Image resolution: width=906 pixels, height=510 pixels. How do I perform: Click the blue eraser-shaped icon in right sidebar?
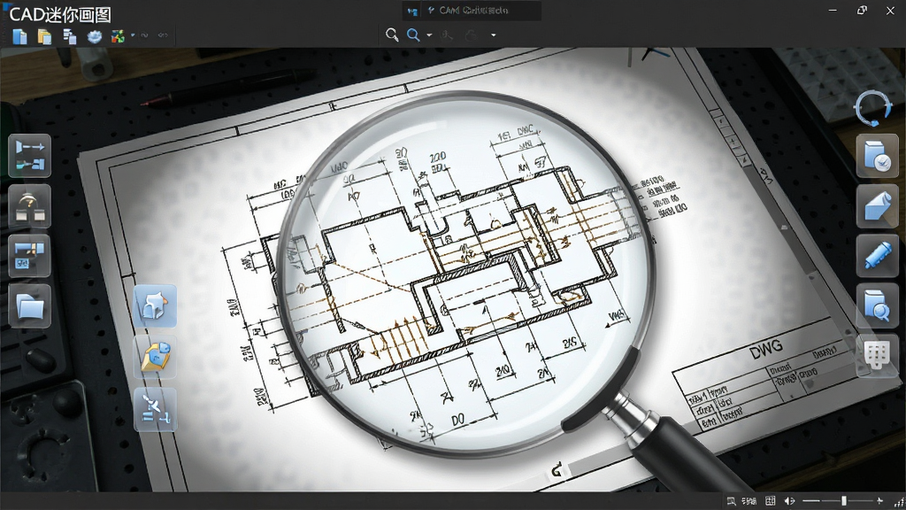pyautogui.click(x=877, y=206)
